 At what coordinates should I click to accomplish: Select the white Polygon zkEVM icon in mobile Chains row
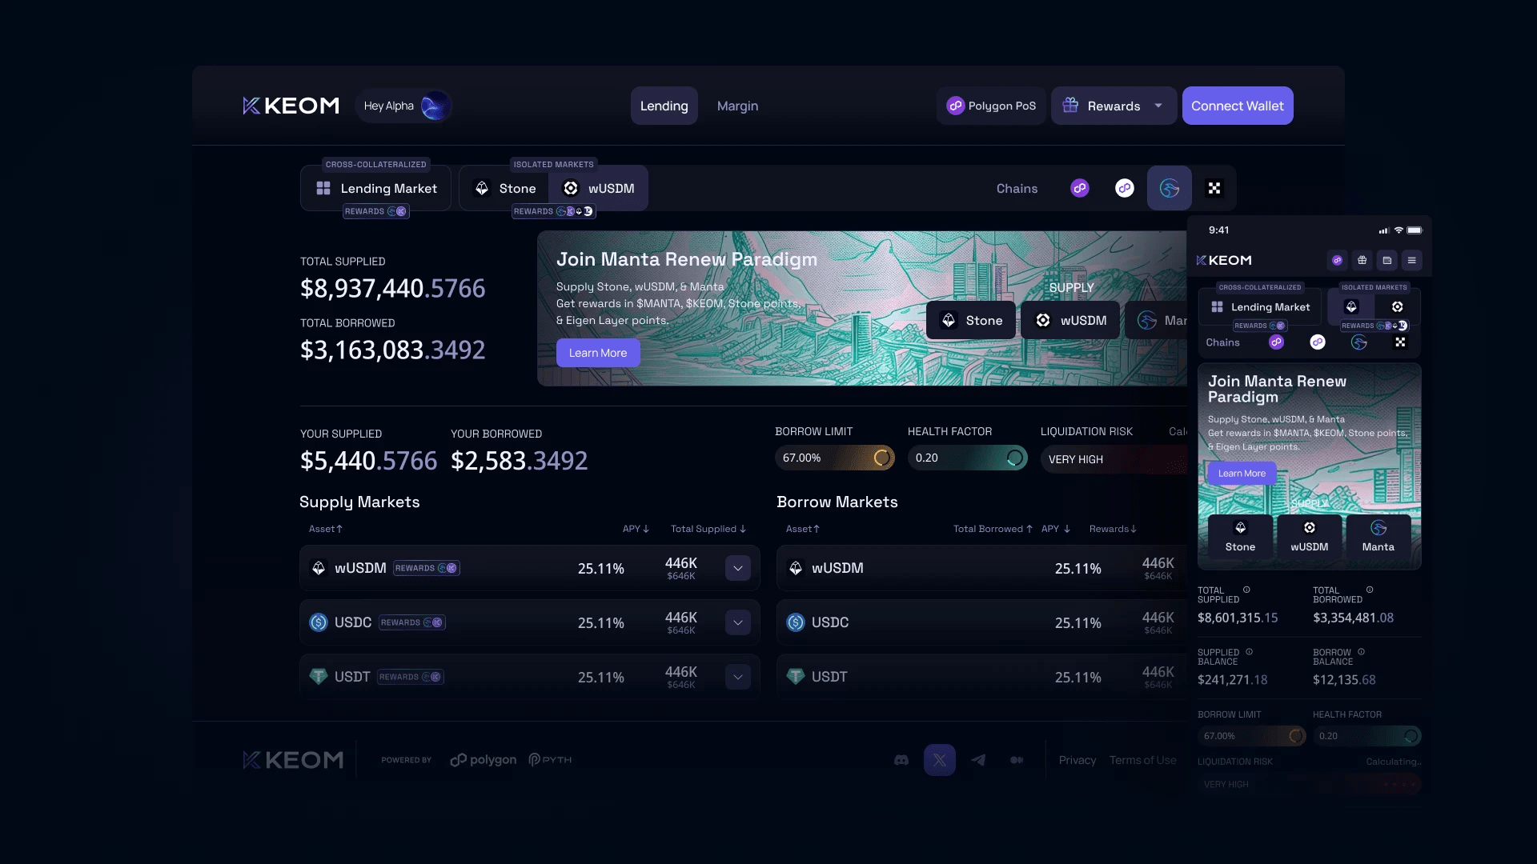pos(1318,342)
